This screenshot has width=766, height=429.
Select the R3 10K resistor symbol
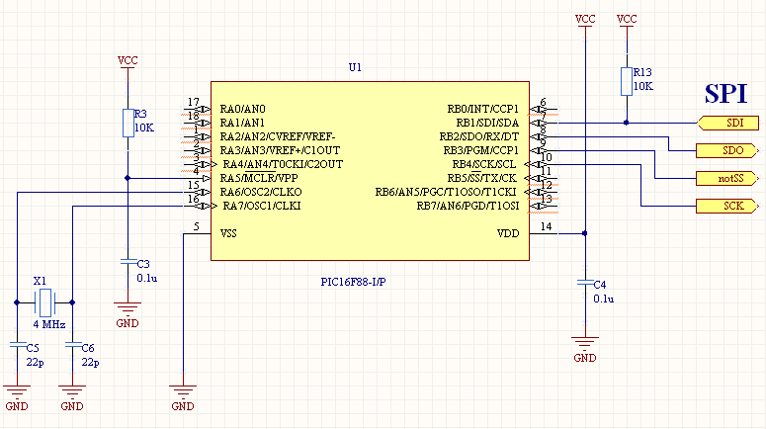[x=127, y=123]
